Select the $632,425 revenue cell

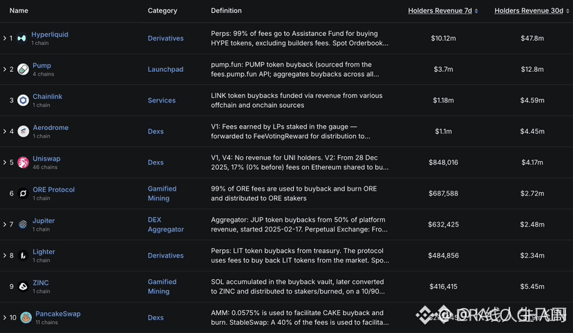(443, 225)
